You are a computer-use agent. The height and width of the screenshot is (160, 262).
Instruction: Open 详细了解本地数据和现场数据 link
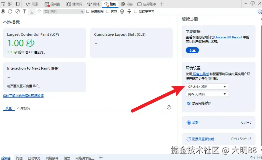[23, 96]
